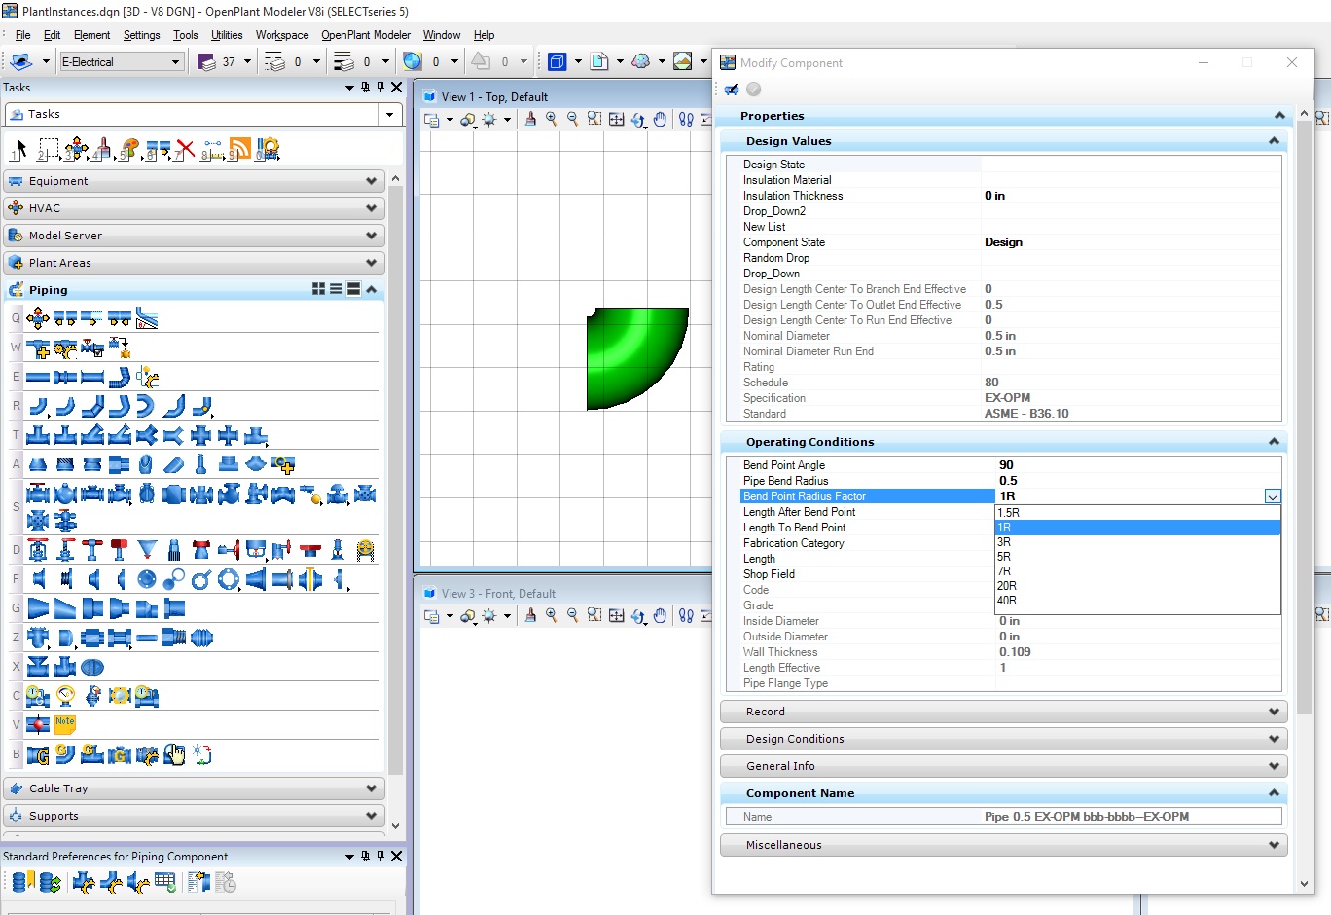Viewport: 1331px width, 915px height.
Task: Collapse the Operating Conditions section
Action: tap(1273, 442)
